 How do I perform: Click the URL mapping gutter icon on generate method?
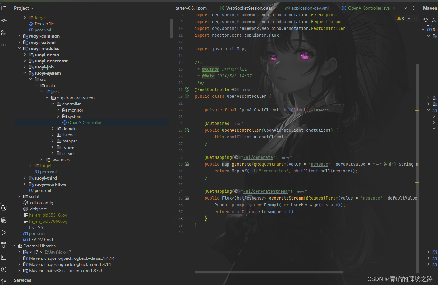click(x=187, y=164)
